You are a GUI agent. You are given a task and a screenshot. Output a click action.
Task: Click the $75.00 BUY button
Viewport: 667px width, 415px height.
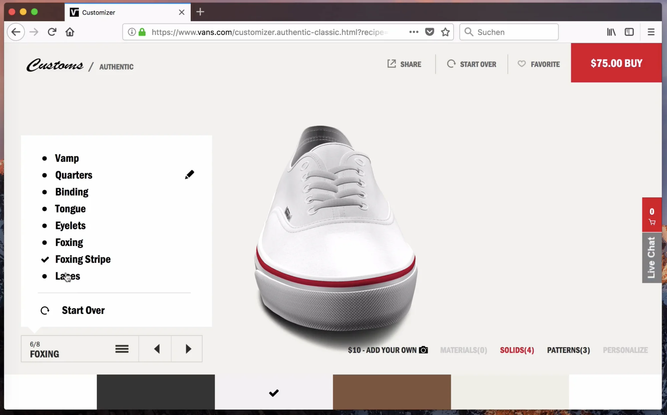pos(616,63)
